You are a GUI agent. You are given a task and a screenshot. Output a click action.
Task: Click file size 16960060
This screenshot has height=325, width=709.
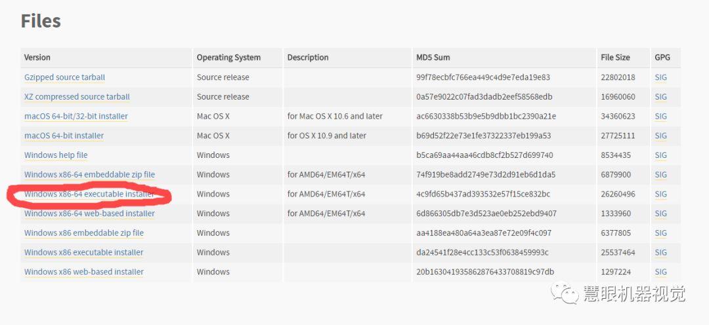tap(618, 96)
